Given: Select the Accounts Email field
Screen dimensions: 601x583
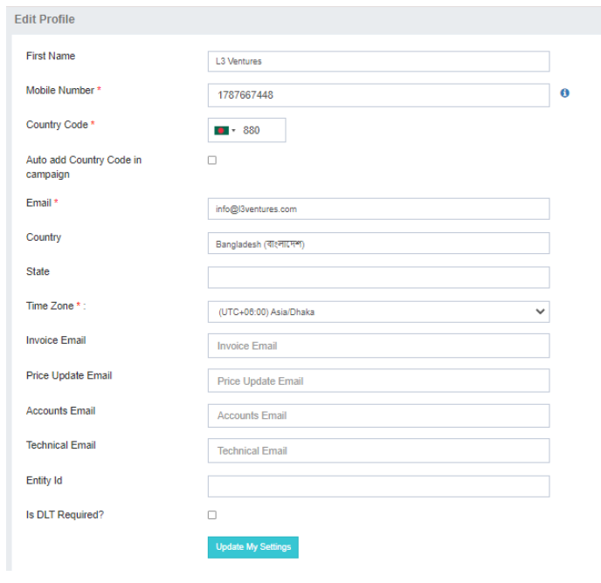Looking at the screenshot, I should pyautogui.click(x=378, y=415).
